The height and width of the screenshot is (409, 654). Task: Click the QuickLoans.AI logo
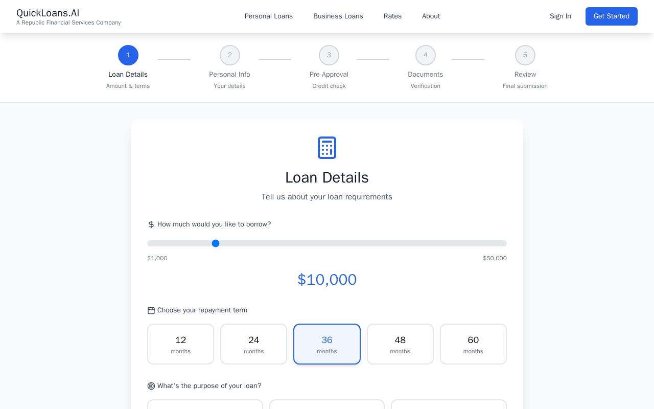point(48,13)
